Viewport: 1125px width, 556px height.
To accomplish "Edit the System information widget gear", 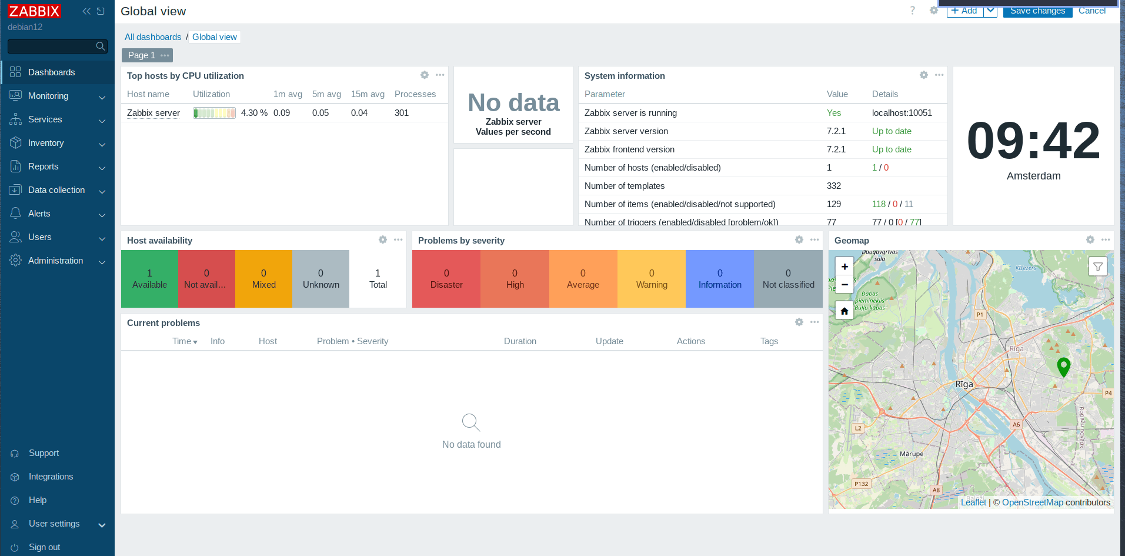I will point(924,75).
